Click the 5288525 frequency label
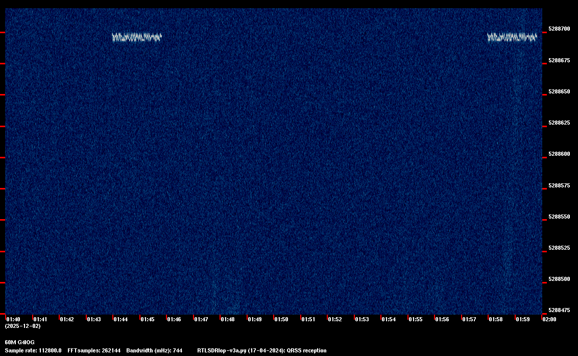 pyautogui.click(x=559, y=248)
